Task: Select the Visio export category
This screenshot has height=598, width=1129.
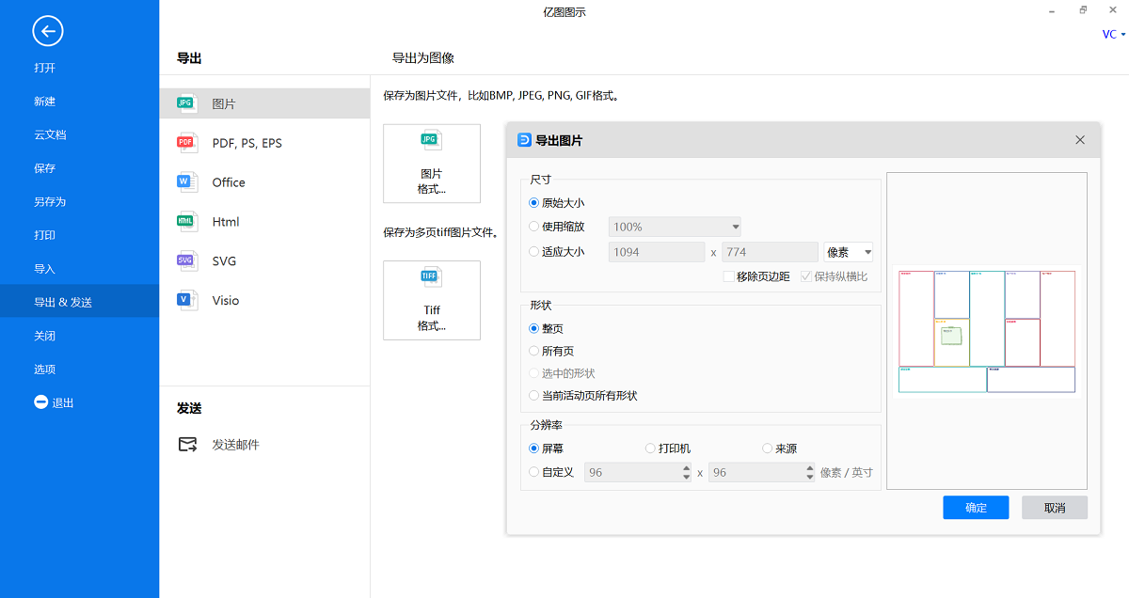Action: click(x=264, y=301)
